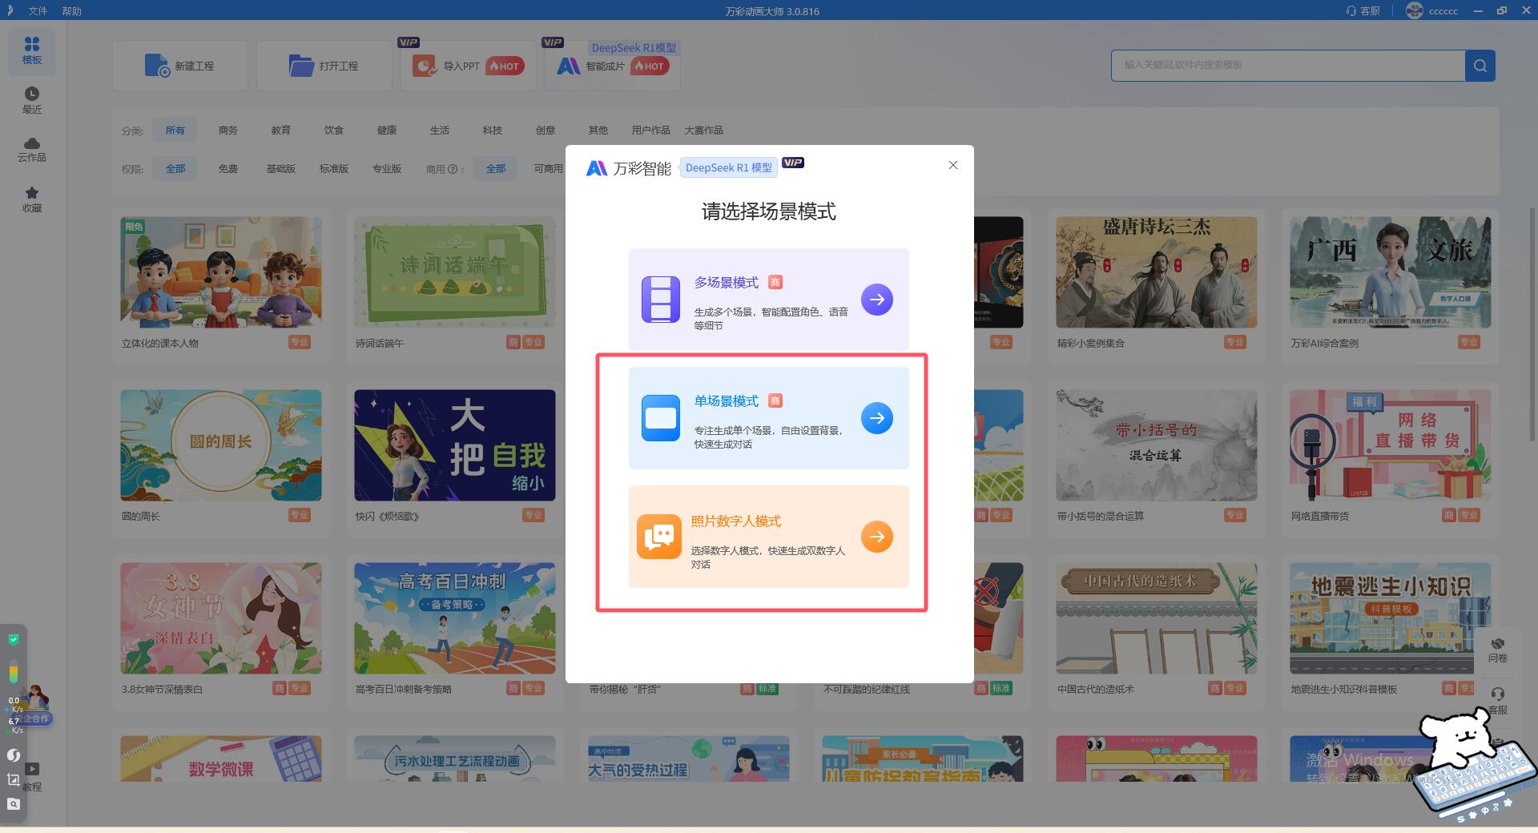Open 高考百日冲刺备考策略 template thumbnail
The image size is (1538, 833).
coord(455,618)
